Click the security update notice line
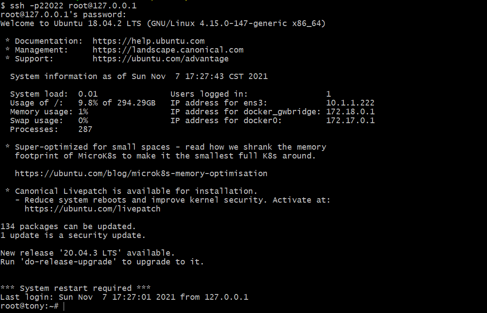Viewport: 487px width, 313px height. 73,235
